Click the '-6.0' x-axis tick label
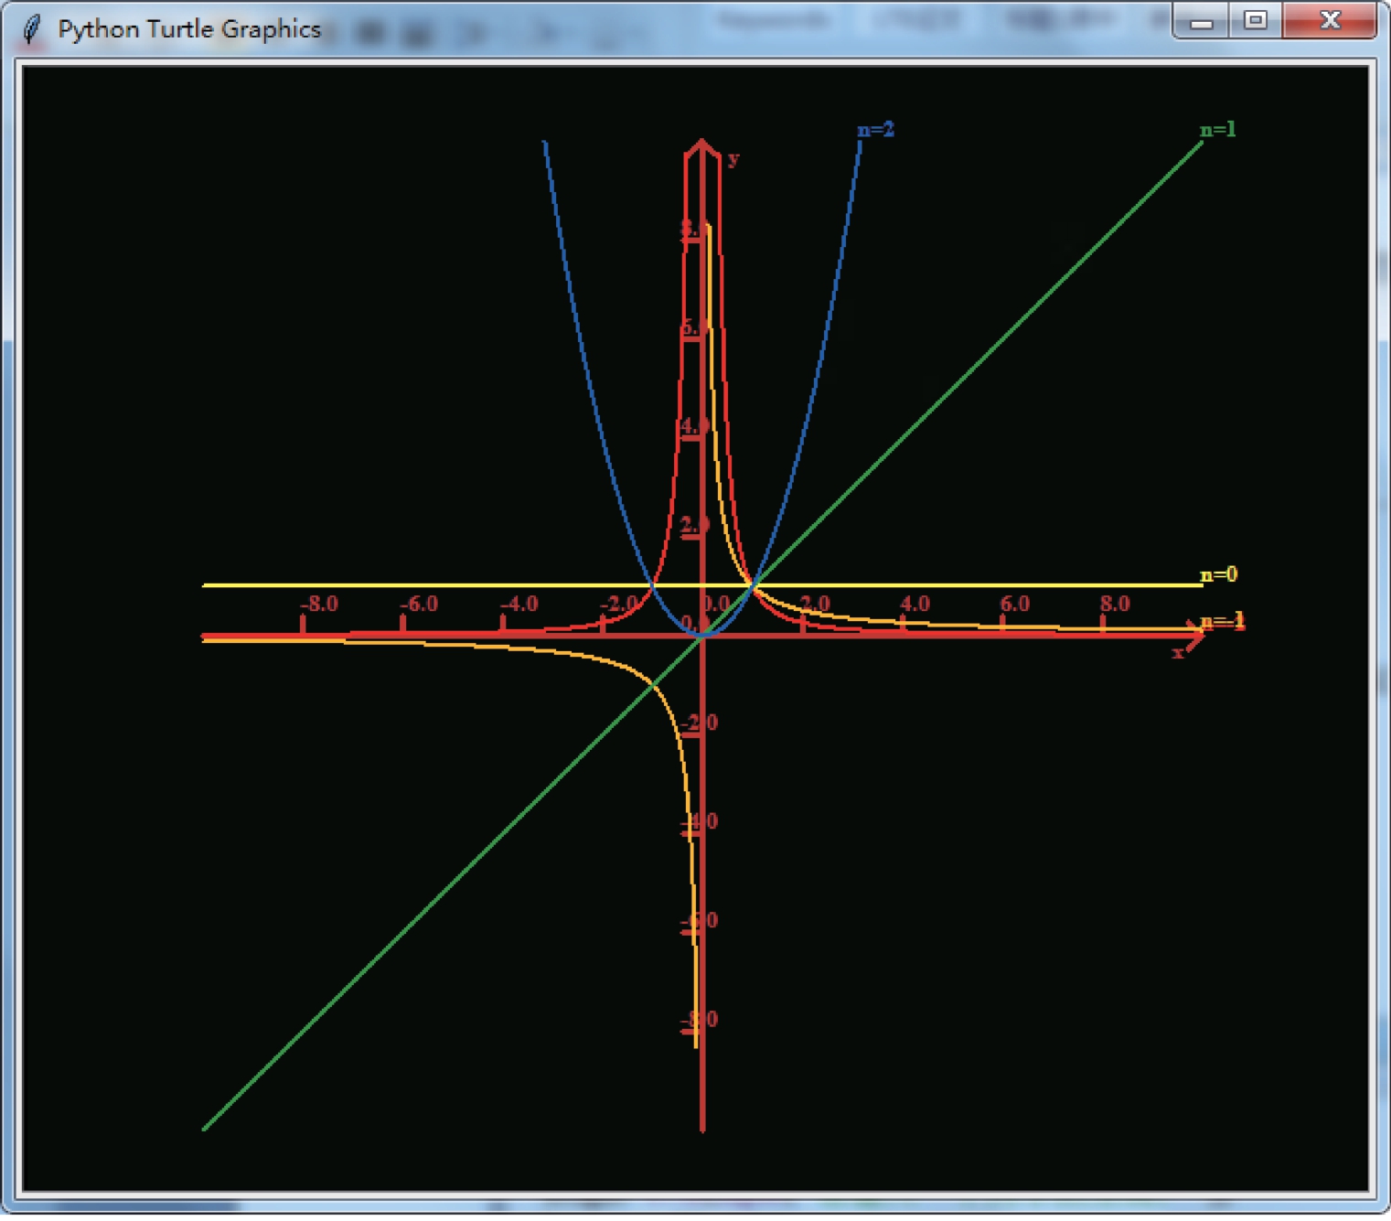This screenshot has height=1221, width=1391. click(419, 604)
